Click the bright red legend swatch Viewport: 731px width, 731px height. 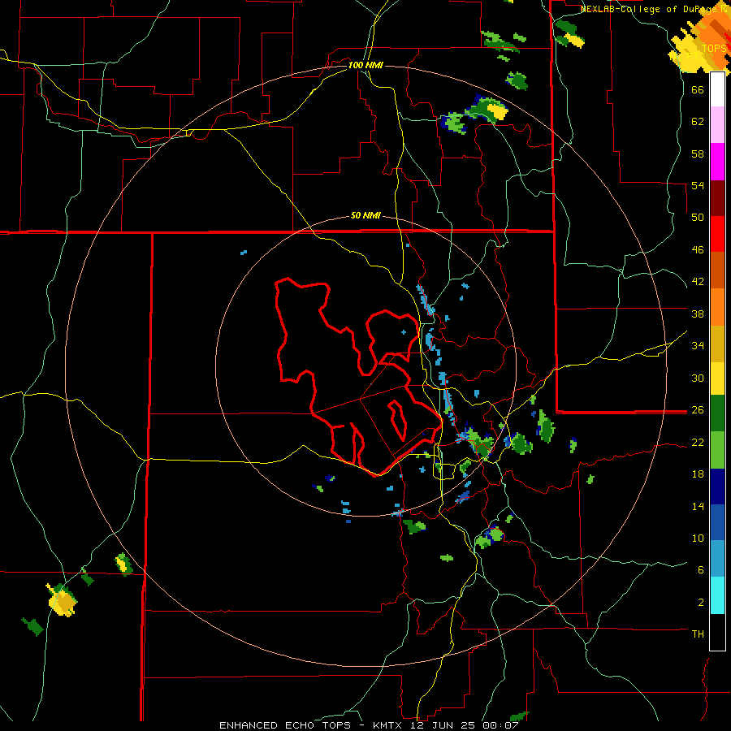pos(717,234)
